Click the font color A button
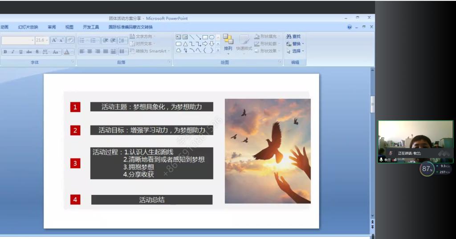The image size is (456, 239). (68, 52)
